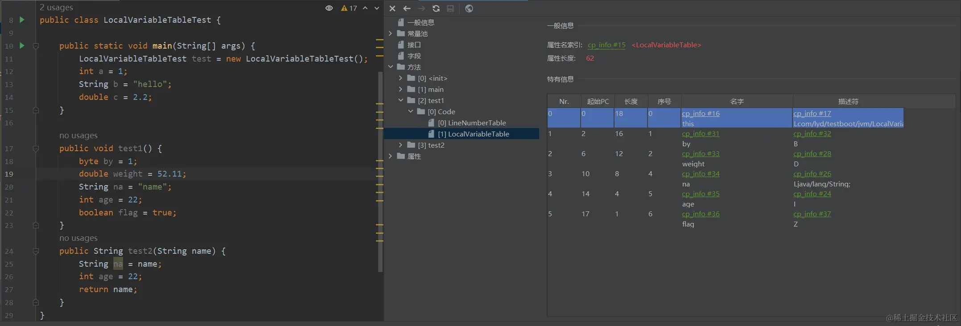Screen dimensions: 961x326
Task: Click the 描述符 column header
Action: (848, 101)
